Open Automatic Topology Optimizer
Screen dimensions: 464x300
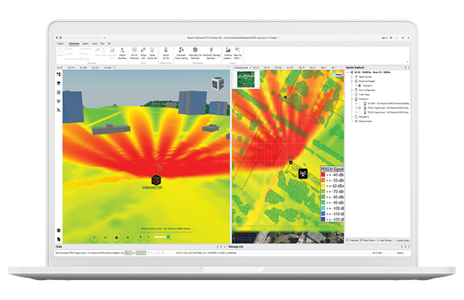[211, 53]
